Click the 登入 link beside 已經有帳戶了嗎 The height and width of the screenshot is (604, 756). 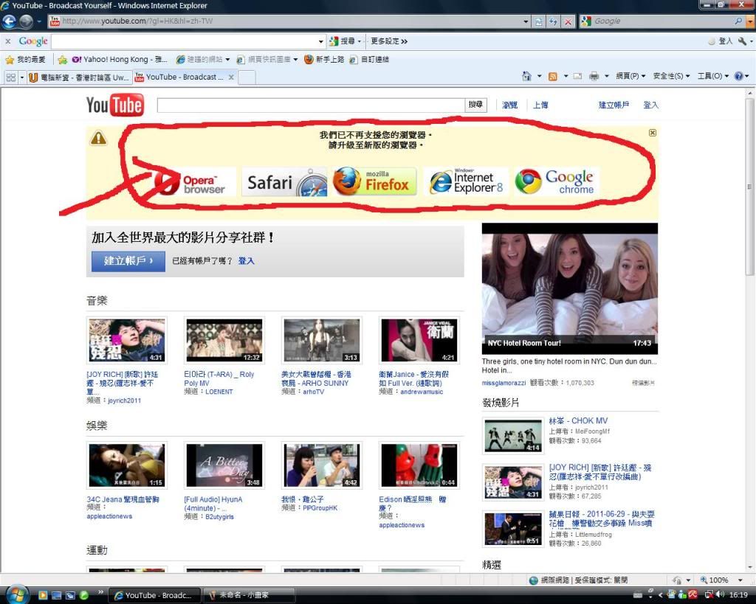coord(247,261)
